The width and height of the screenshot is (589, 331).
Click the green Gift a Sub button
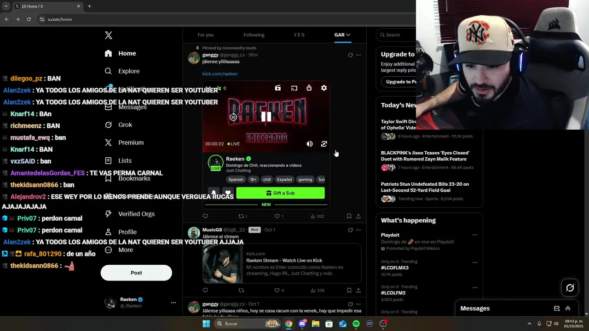tap(280, 193)
